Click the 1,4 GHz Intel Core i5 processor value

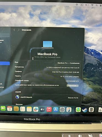tap(63, 68)
